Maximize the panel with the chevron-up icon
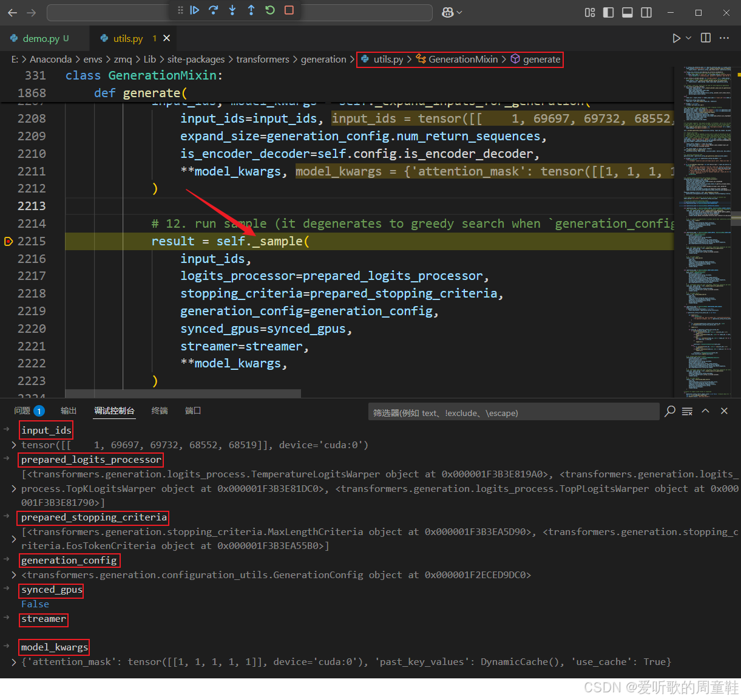741x699 pixels. [x=706, y=411]
